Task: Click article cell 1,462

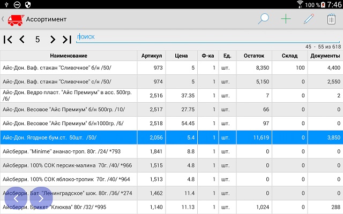Action: [x=151, y=193]
